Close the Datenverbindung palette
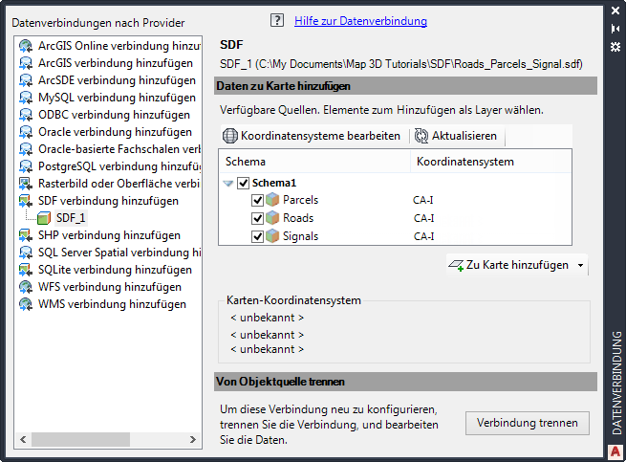The image size is (626, 462). click(x=615, y=11)
